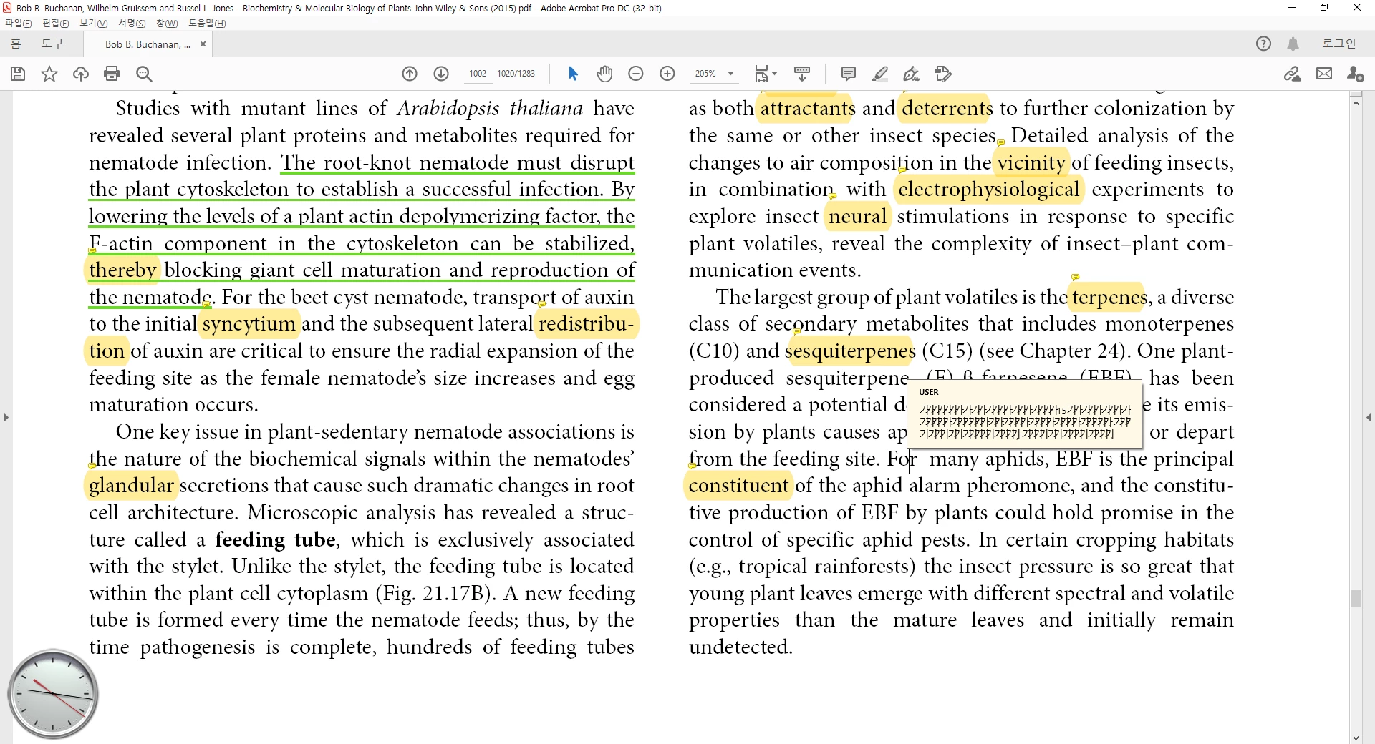Open the fit page options icon
Image resolution: width=1375 pixels, height=744 pixels.
[x=765, y=74]
